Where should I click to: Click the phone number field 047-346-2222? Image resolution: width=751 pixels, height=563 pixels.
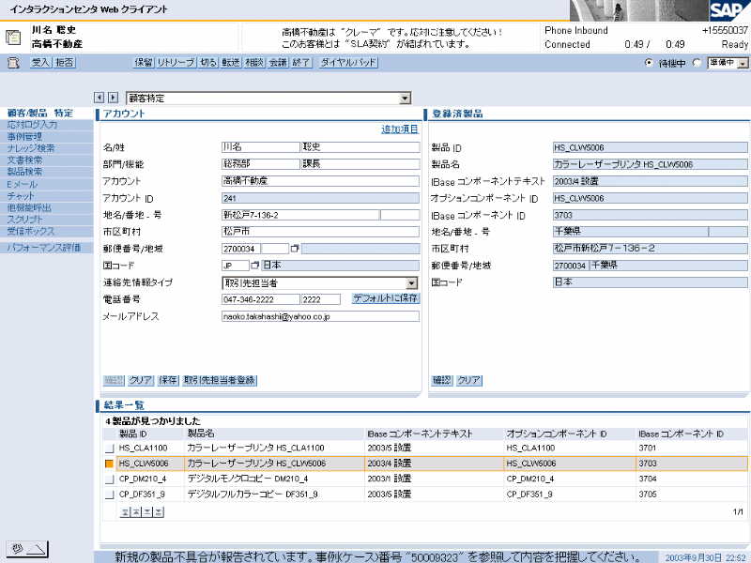pos(261,299)
